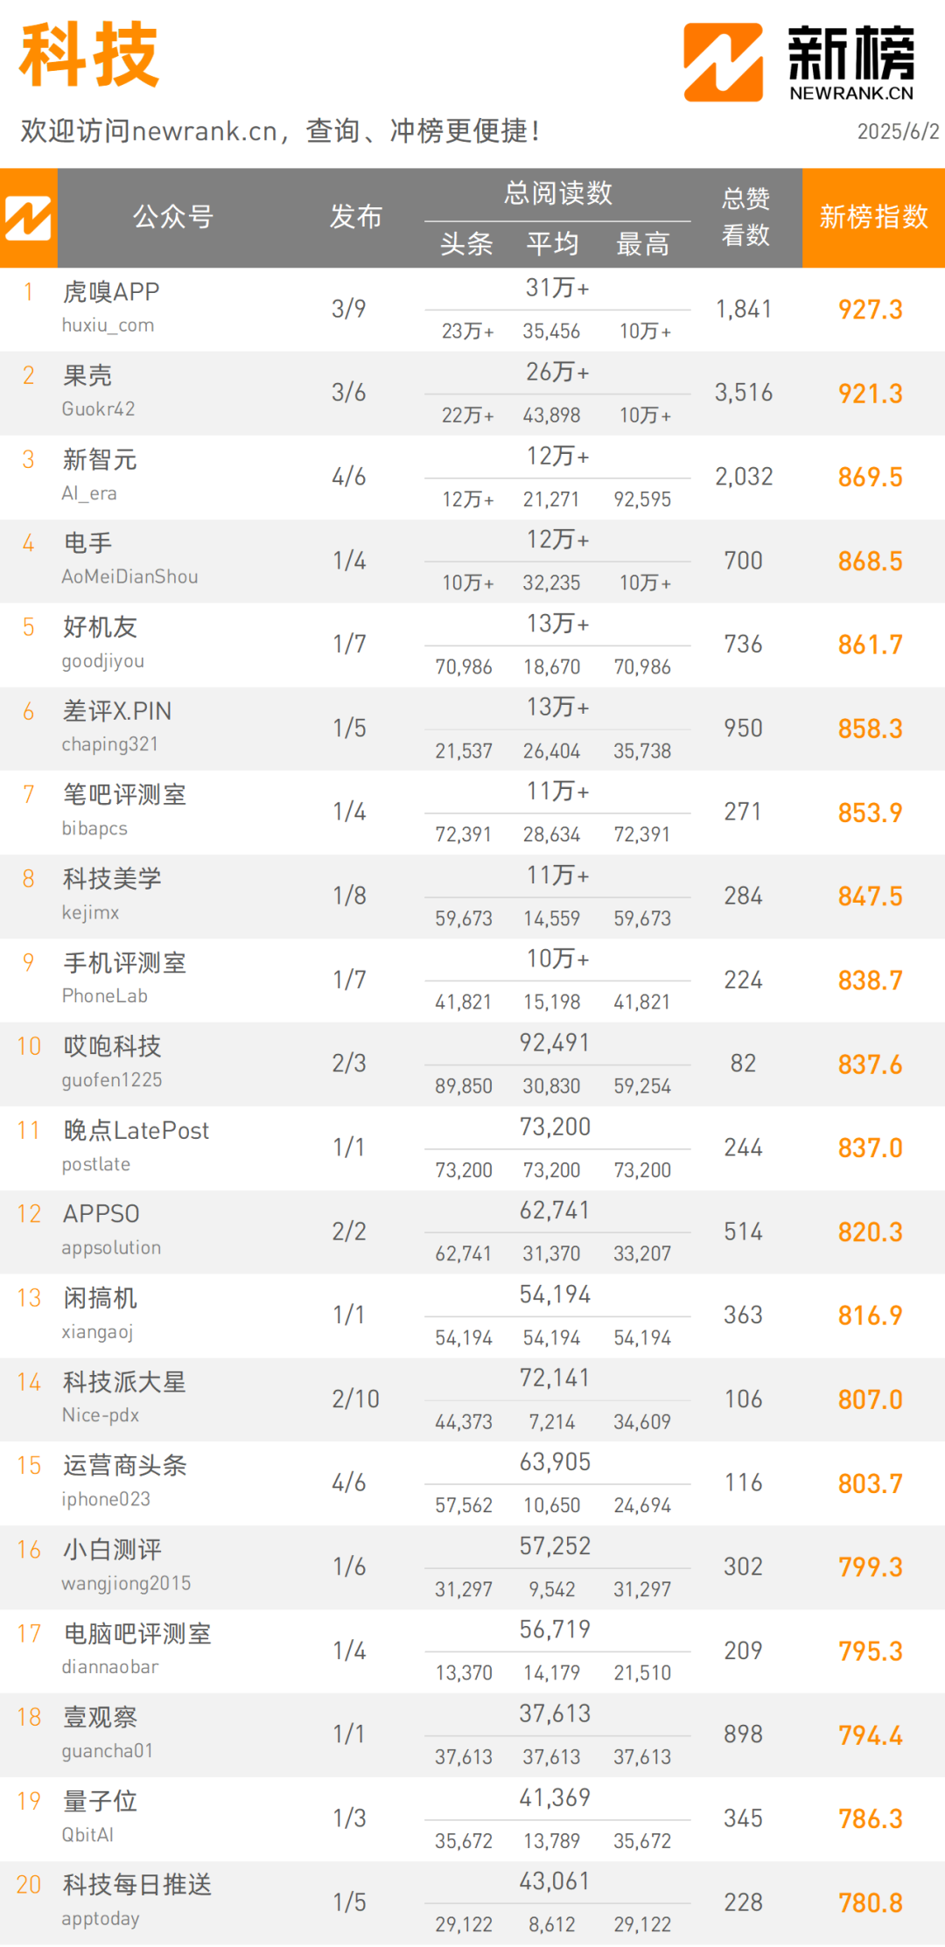Viewport: 945px width, 1947px height.
Task: Click the 总赞看数 column header
Action: click(745, 217)
